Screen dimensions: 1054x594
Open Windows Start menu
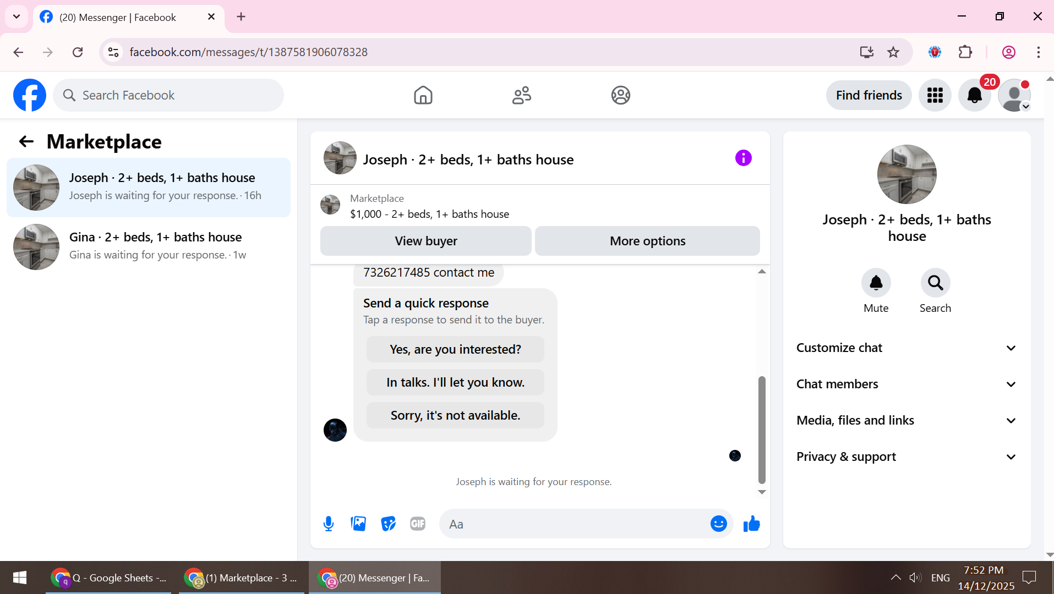pyautogui.click(x=20, y=577)
